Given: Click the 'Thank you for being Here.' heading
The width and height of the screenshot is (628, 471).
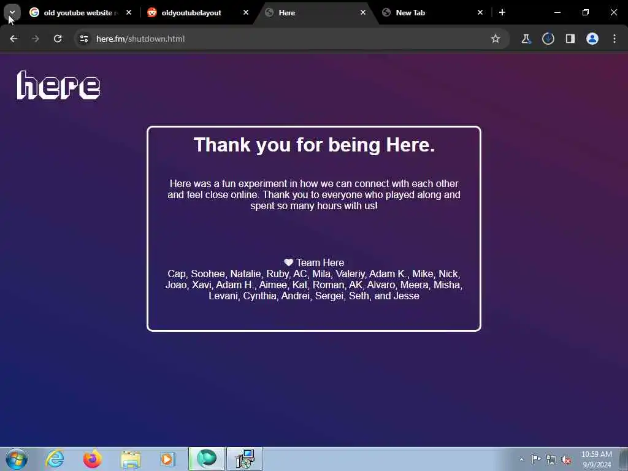Looking at the screenshot, I should pyautogui.click(x=315, y=145).
